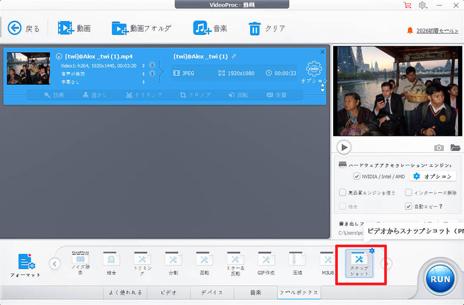464x305 pixels.
Task: Select the GoPro ノイズ除去 tool
Action: (x=80, y=263)
